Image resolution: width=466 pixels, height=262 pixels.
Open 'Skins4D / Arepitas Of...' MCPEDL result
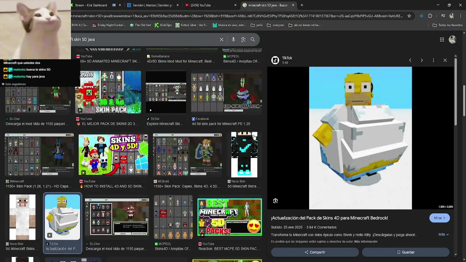pos(173,249)
